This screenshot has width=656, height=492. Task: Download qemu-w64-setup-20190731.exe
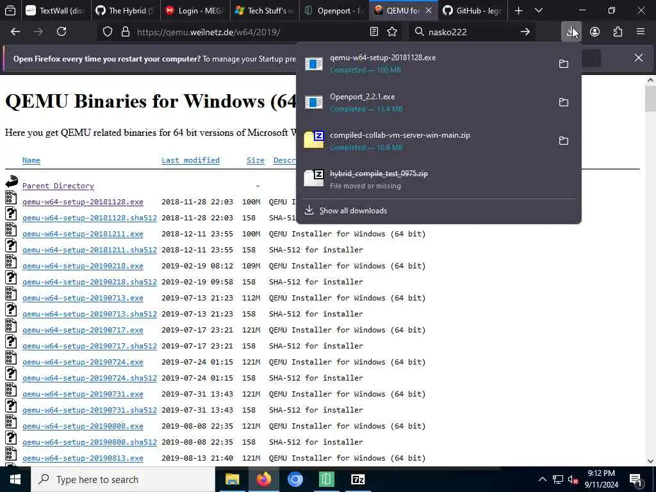(83, 394)
